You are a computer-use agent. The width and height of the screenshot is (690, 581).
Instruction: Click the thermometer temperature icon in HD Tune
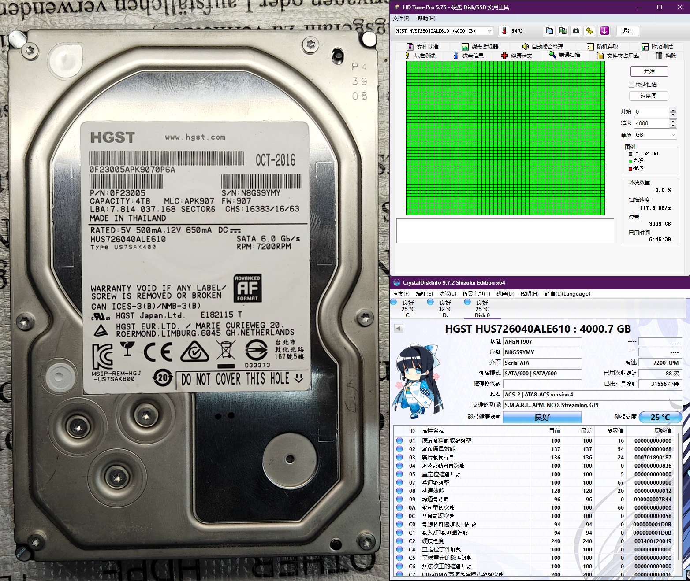(x=504, y=31)
